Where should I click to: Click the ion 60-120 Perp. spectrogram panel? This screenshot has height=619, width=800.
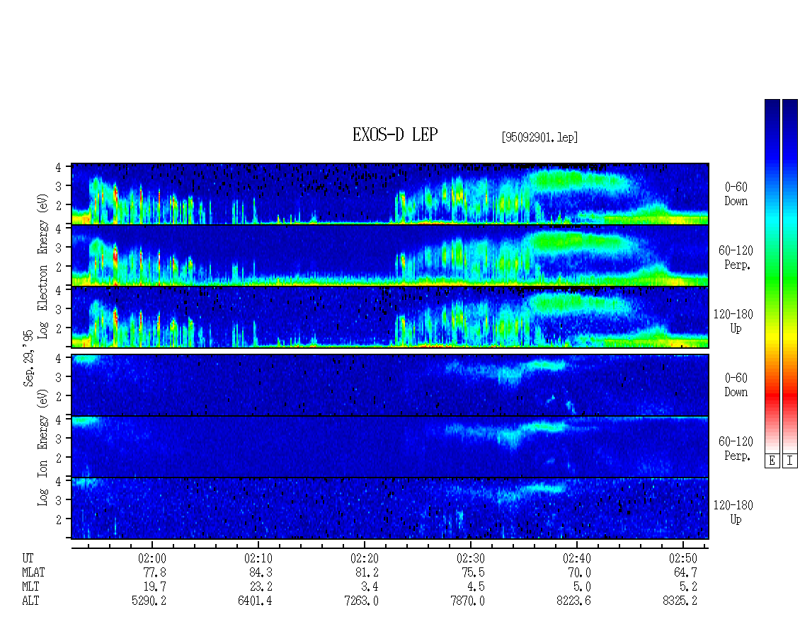pos(390,446)
